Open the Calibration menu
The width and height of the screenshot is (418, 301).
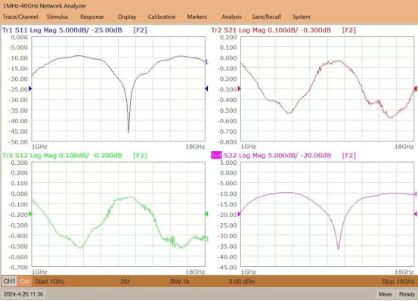162,17
